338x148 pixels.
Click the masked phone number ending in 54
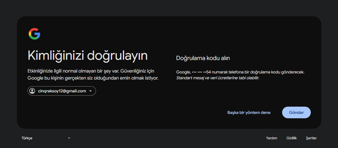(201, 72)
